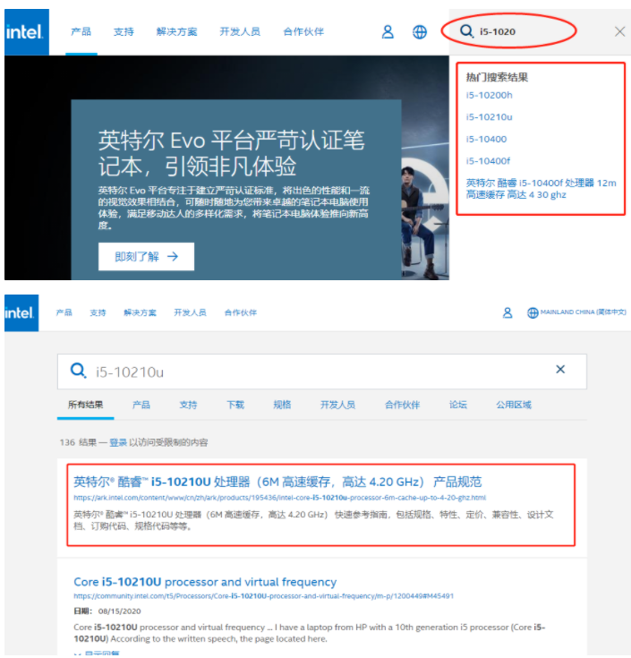Pick the i5-10400f search suggestion
Image resolution: width=631 pixels, height=658 pixels.
tap(488, 161)
